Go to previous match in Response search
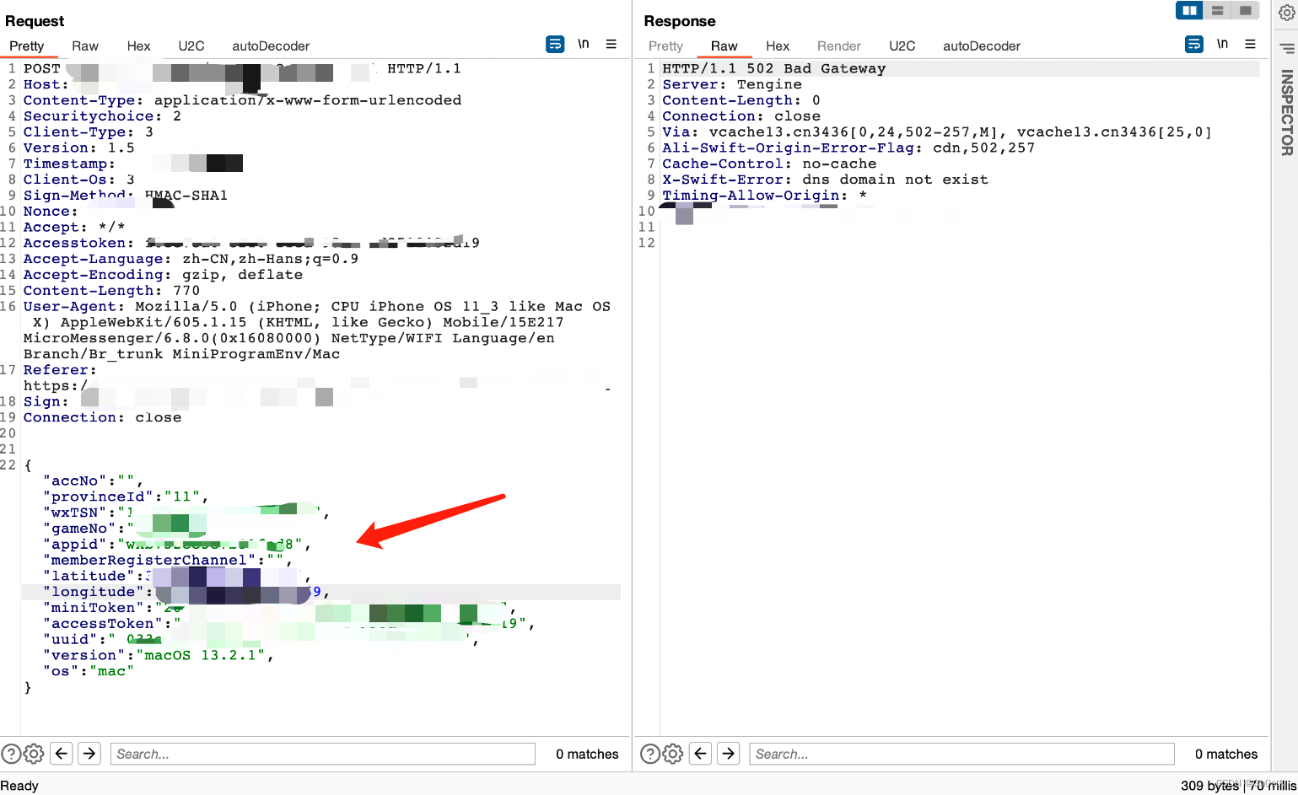The image size is (1298, 795). click(701, 753)
